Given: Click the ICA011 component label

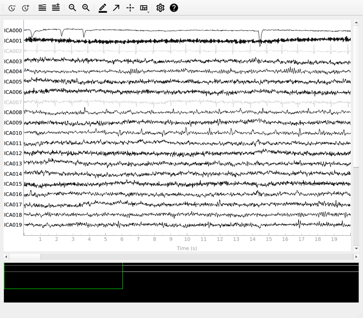Looking at the screenshot, I should pos(13,143).
